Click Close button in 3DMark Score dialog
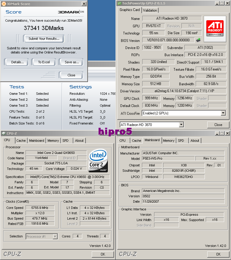The image size is (231, 260). tap(71, 75)
